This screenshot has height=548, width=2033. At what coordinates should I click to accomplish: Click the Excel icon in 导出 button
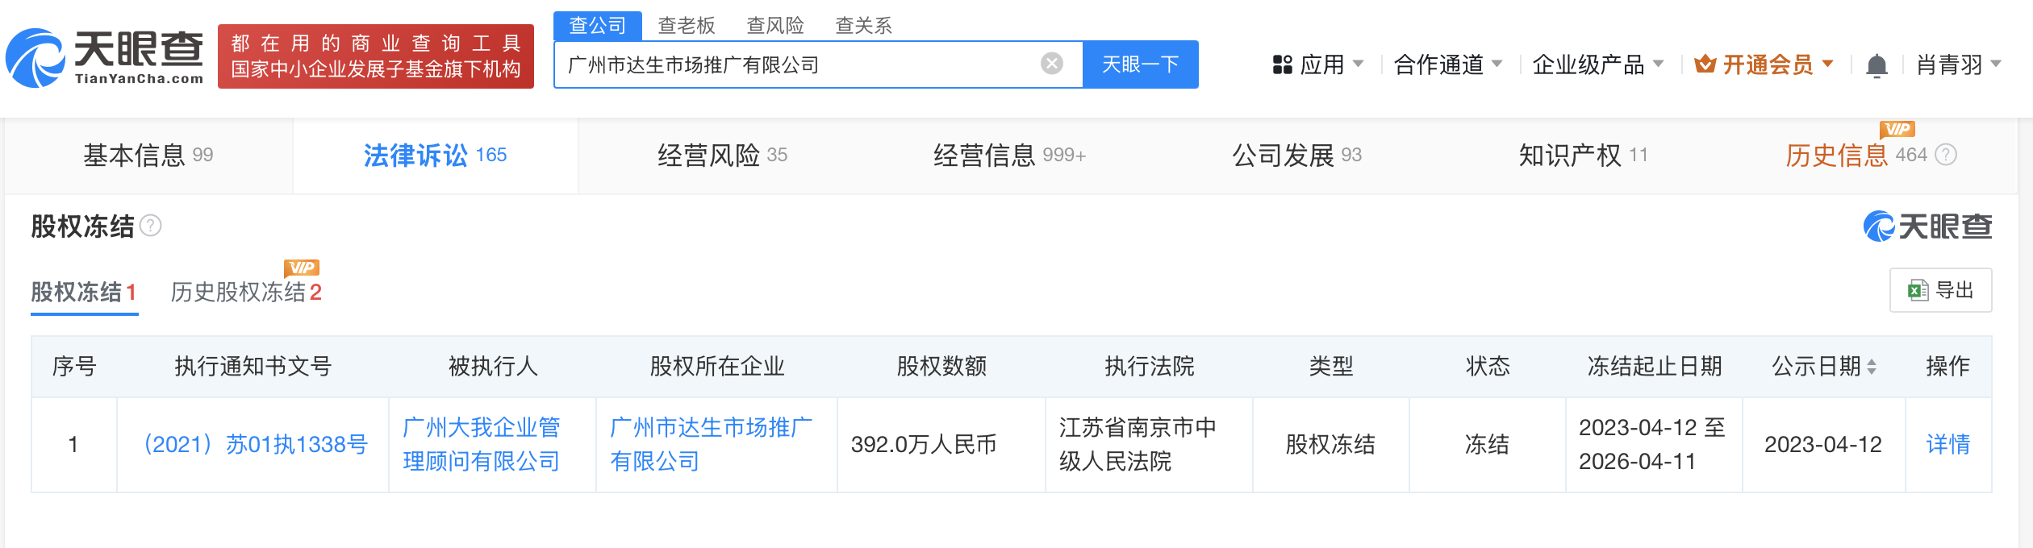click(1918, 290)
